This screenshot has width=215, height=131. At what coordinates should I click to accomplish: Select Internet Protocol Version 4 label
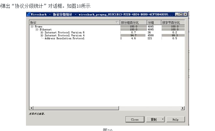(x=65, y=35)
